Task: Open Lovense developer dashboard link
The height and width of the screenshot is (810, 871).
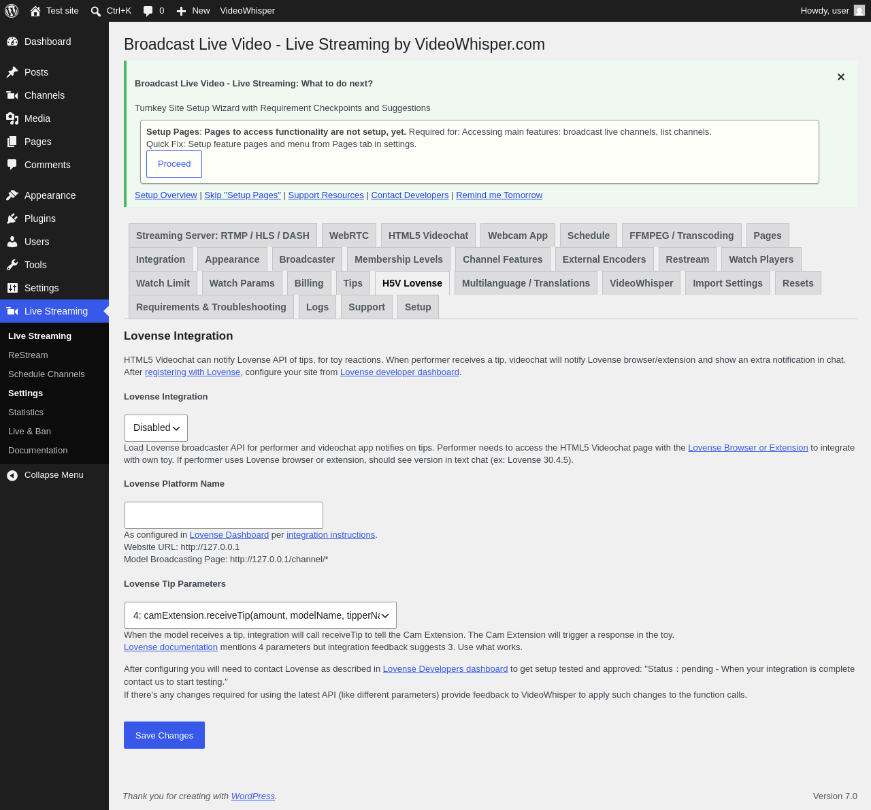Action: pyautogui.click(x=399, y=372)
